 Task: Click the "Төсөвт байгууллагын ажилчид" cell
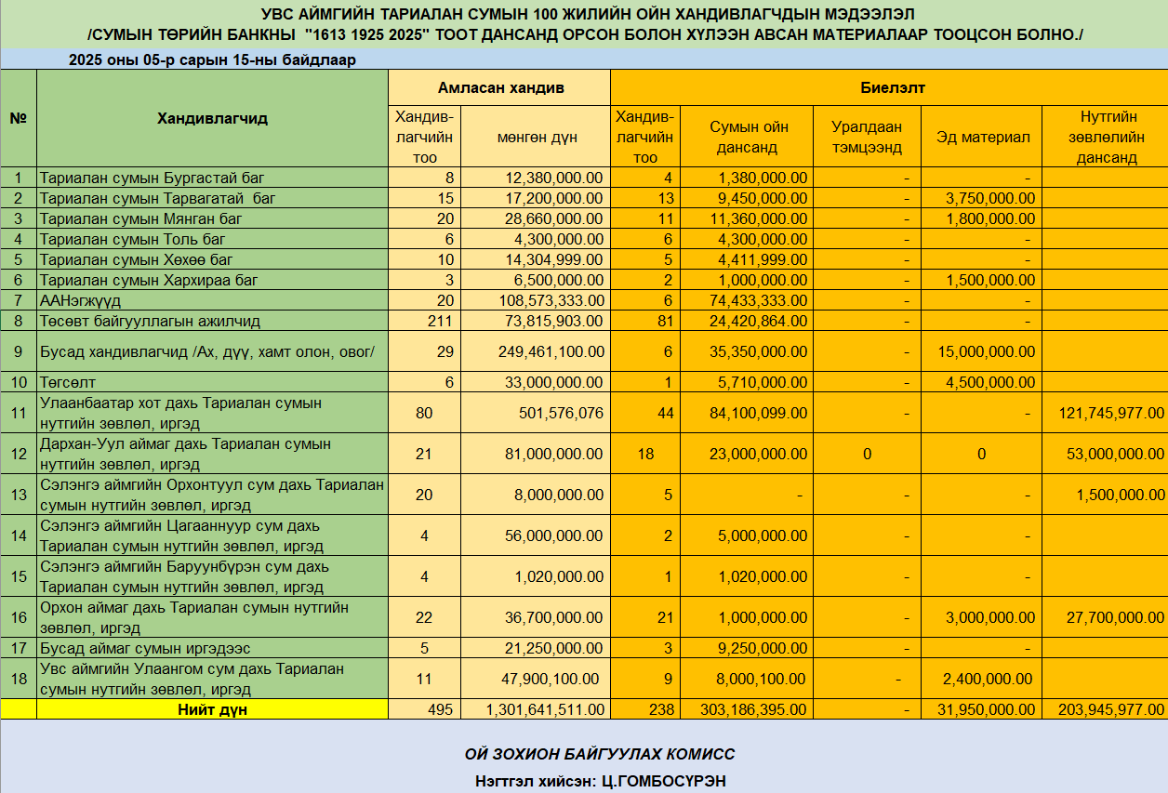(x=212, y=321)
